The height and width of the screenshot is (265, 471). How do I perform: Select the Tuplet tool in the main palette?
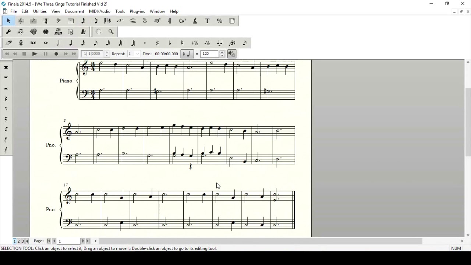point(120,21)
